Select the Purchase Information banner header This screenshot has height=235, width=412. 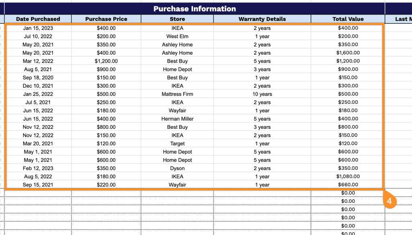[x=194, y=9]
